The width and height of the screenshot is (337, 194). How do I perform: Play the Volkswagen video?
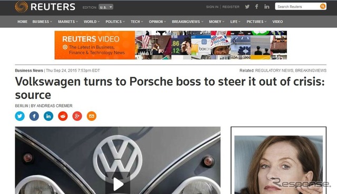click(118, 184)
